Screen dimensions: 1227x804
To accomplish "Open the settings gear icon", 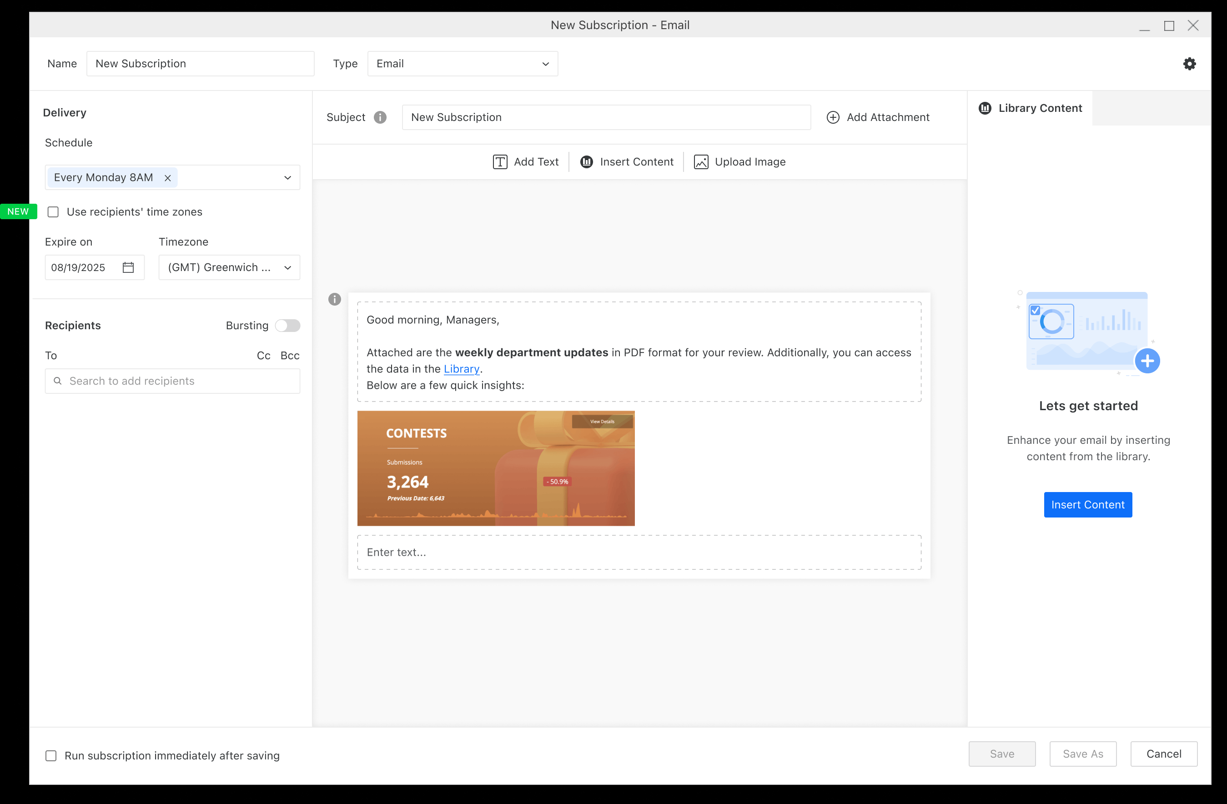I will (x=1189, y=64).
